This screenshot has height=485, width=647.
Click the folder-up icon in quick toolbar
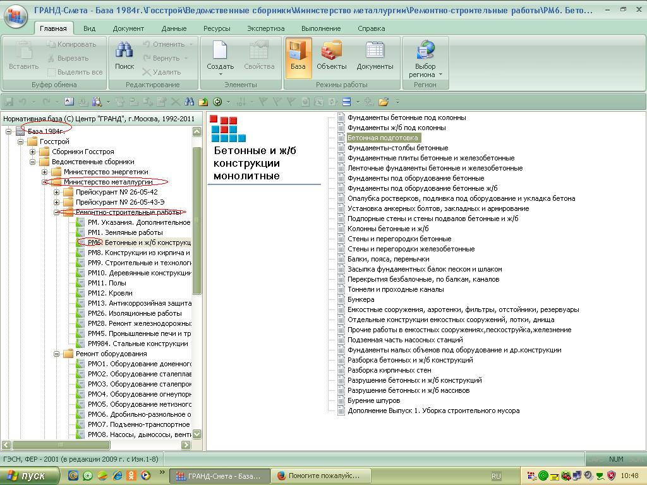(203, 102)
